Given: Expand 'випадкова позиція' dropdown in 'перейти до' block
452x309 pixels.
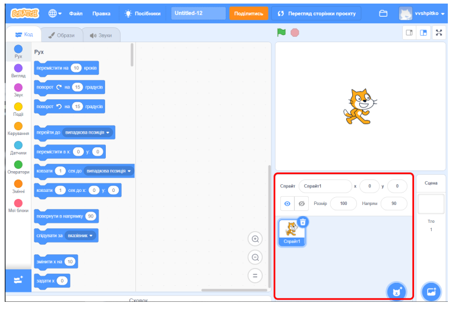Looking at the screenshot, I should tap(87, 133).
